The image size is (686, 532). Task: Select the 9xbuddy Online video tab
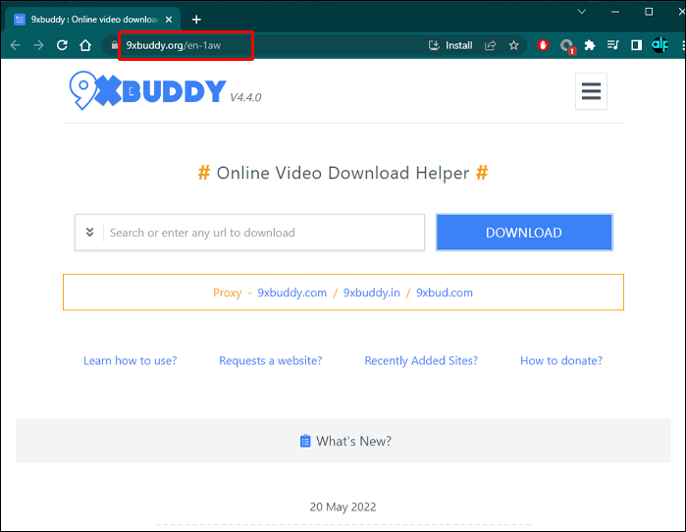tap(93, 20)
